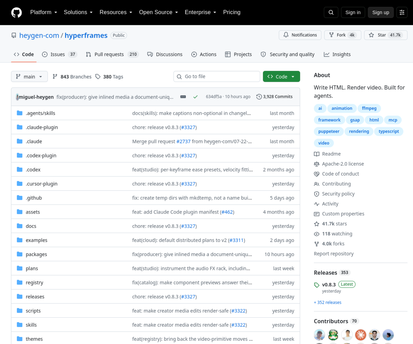
Task: Click the Sign up button
Action: pyautogui.click(x=381, y=12)
